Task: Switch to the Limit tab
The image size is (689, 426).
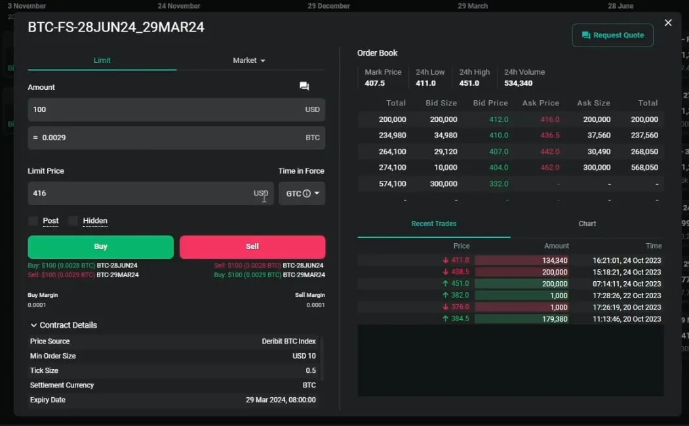Action: click(x=102, y=60)
